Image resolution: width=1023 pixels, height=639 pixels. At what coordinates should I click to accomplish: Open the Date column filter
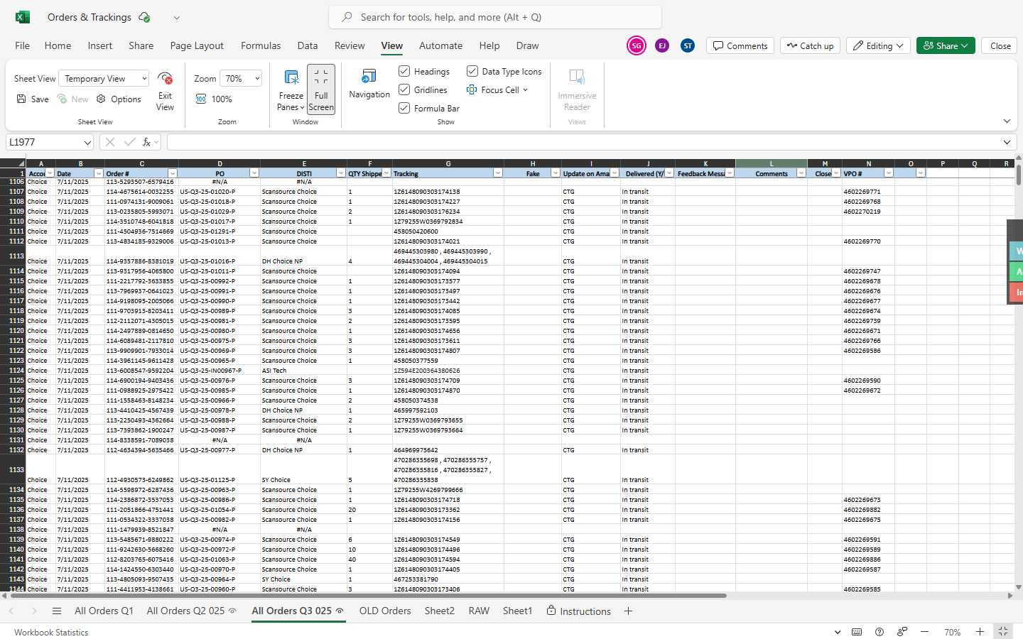98,173
